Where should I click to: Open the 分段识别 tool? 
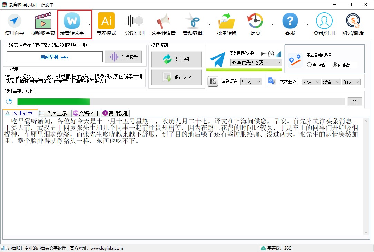[x=135, y=23]
